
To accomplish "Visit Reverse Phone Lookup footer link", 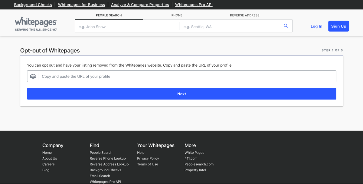I will point(107,158).
